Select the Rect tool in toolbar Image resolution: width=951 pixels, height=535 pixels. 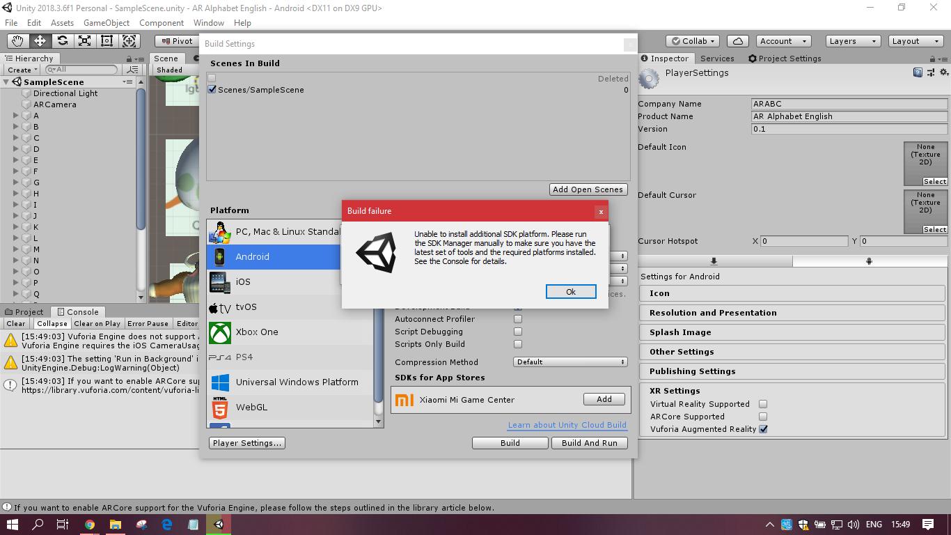107,41
